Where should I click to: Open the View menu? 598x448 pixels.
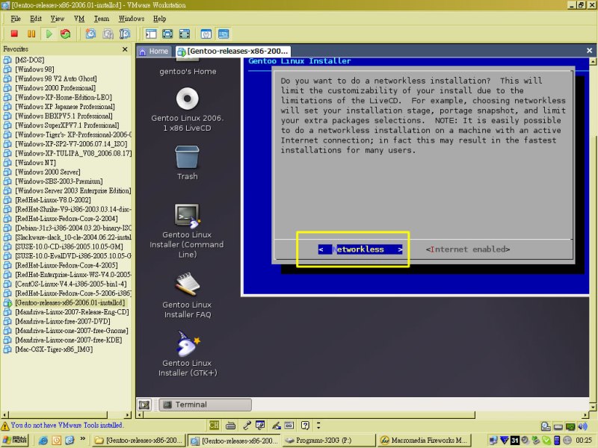58,19
